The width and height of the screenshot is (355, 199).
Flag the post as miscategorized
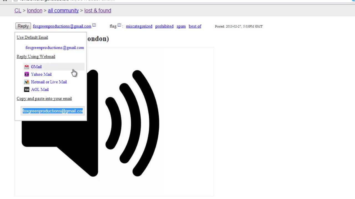pos(139,26)
